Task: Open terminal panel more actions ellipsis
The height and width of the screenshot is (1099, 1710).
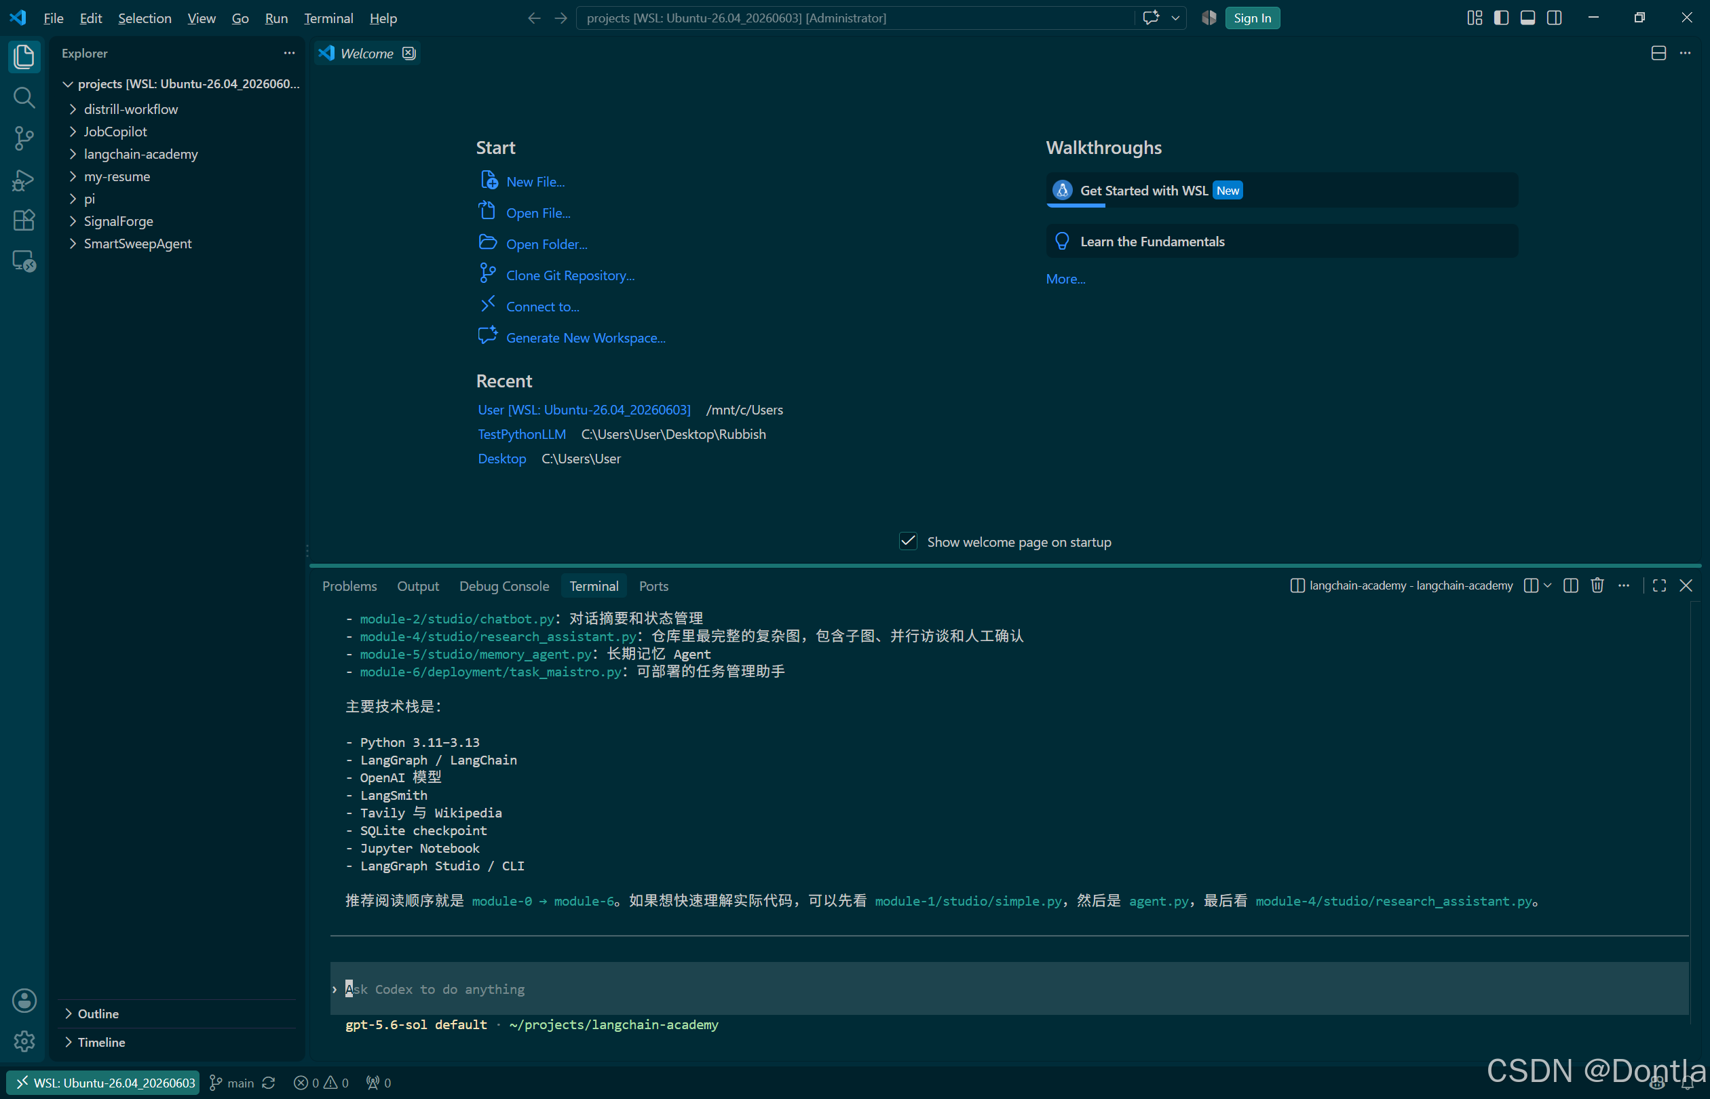Action: pos(1624,585)
